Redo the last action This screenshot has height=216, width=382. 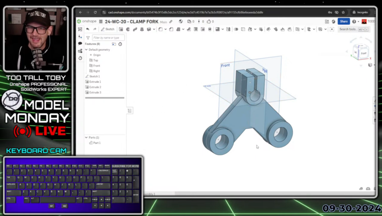(95, 29)
